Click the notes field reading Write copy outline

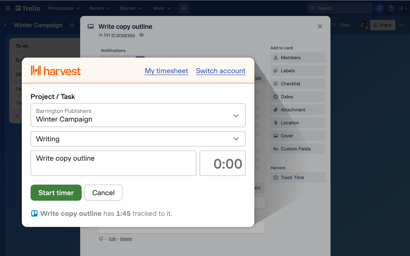[113, 163]
